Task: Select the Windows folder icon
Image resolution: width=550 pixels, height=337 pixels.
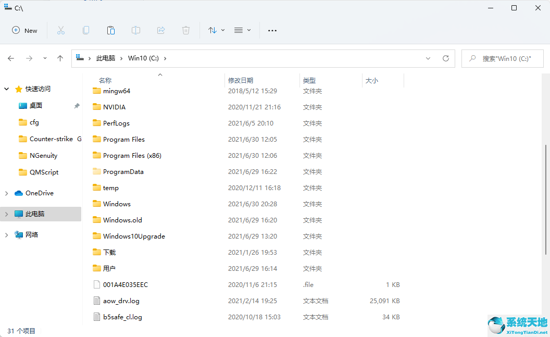Action: pyautogui.click(x=97, y=204)
